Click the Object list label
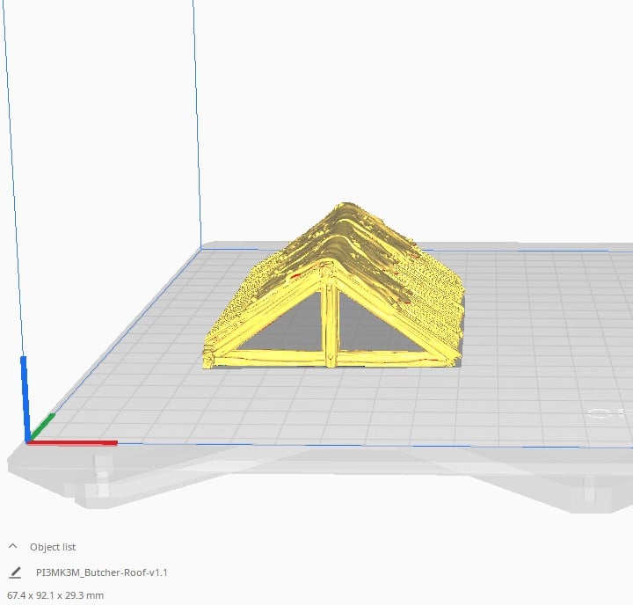The width and height of the screenshot is (633, 605). [x=53, y=547]
